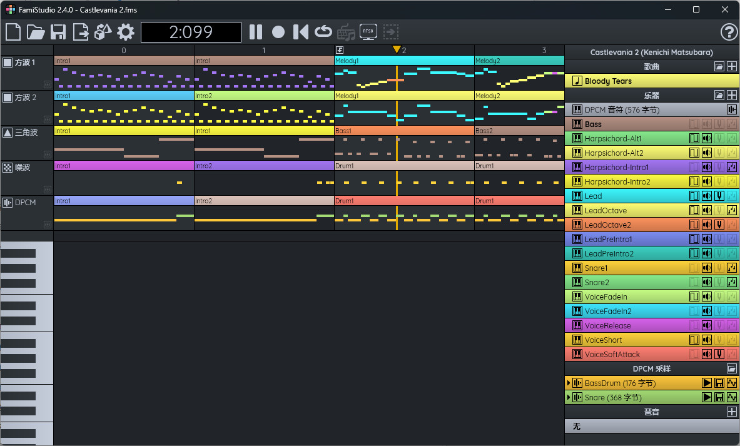
Task: Edit pitch envelope of LeadOctave2
Action: tap(719, 225)
